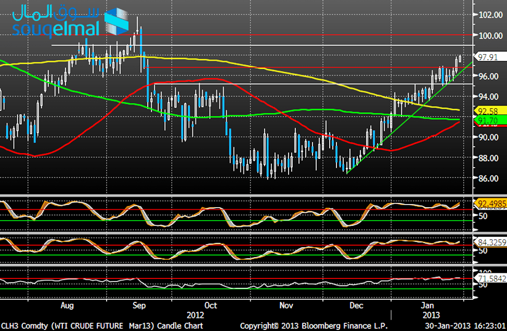Click the 86.00 price axis label
507x331 pixels.
click(x=488, y=179)
